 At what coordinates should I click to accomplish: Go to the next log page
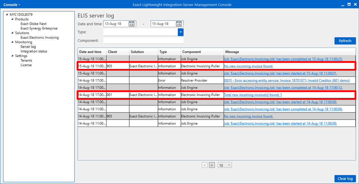click(212, 165)
